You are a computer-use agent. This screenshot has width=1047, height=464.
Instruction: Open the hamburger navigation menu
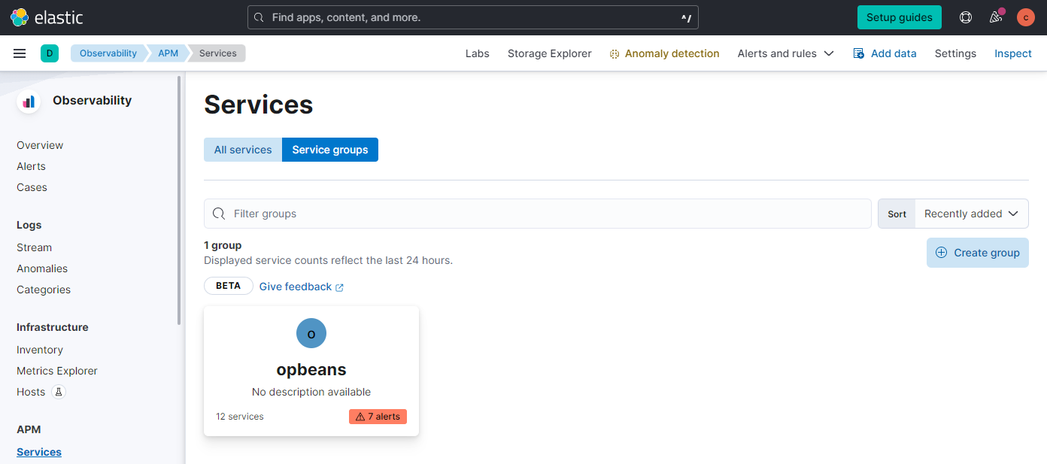tap(20, 53)
